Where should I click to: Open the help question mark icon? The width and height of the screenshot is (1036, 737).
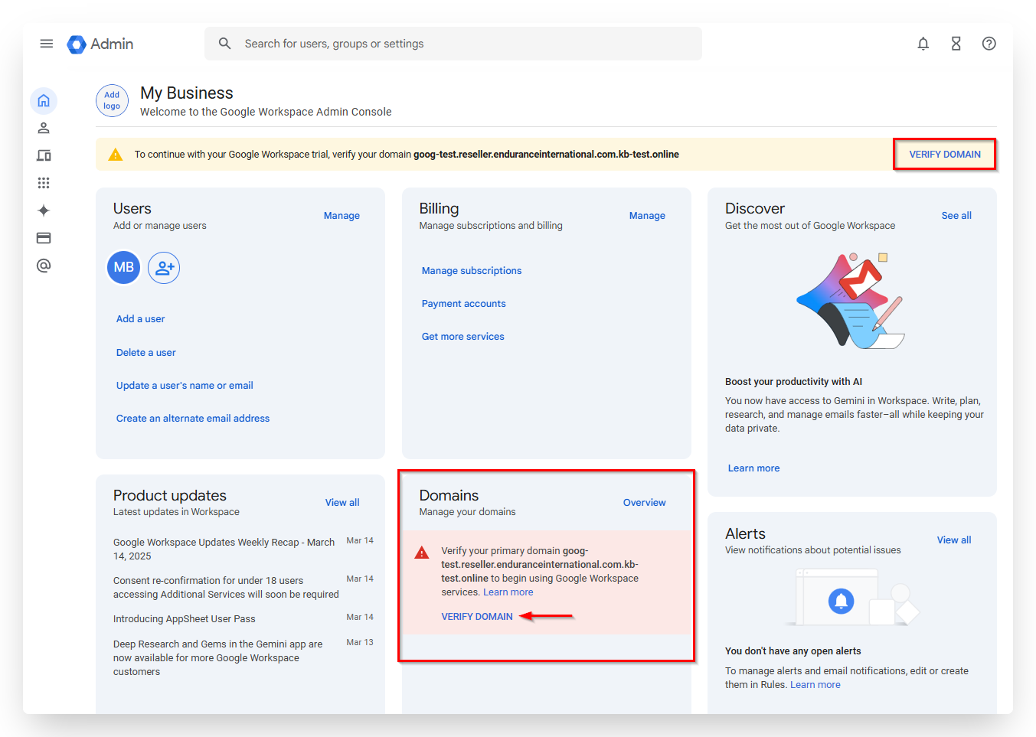point(989,44)
